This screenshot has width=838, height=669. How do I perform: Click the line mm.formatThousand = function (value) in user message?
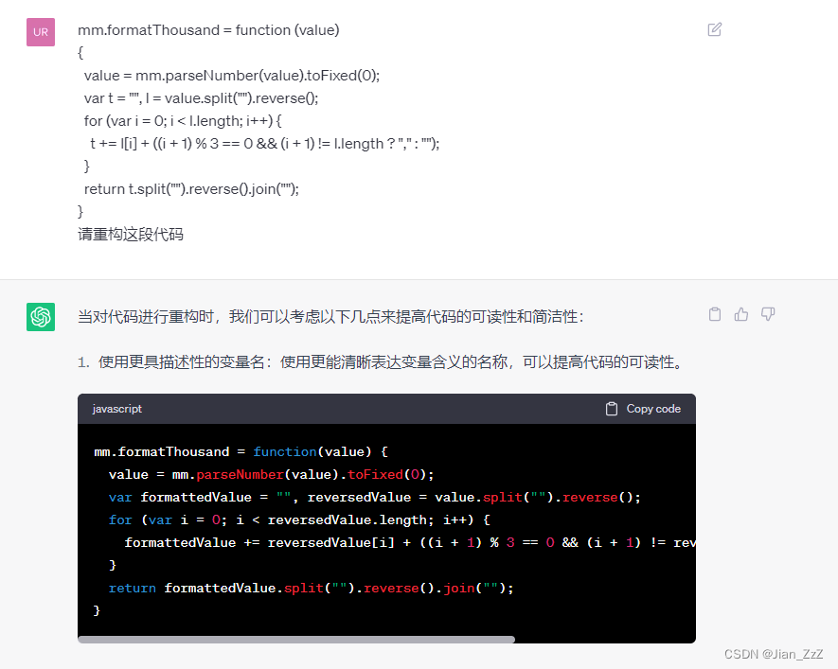coord(208,30)
